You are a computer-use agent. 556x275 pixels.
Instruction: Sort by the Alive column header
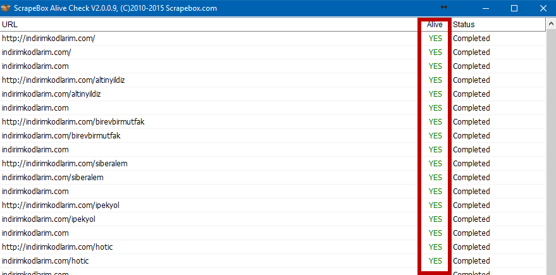435,25
